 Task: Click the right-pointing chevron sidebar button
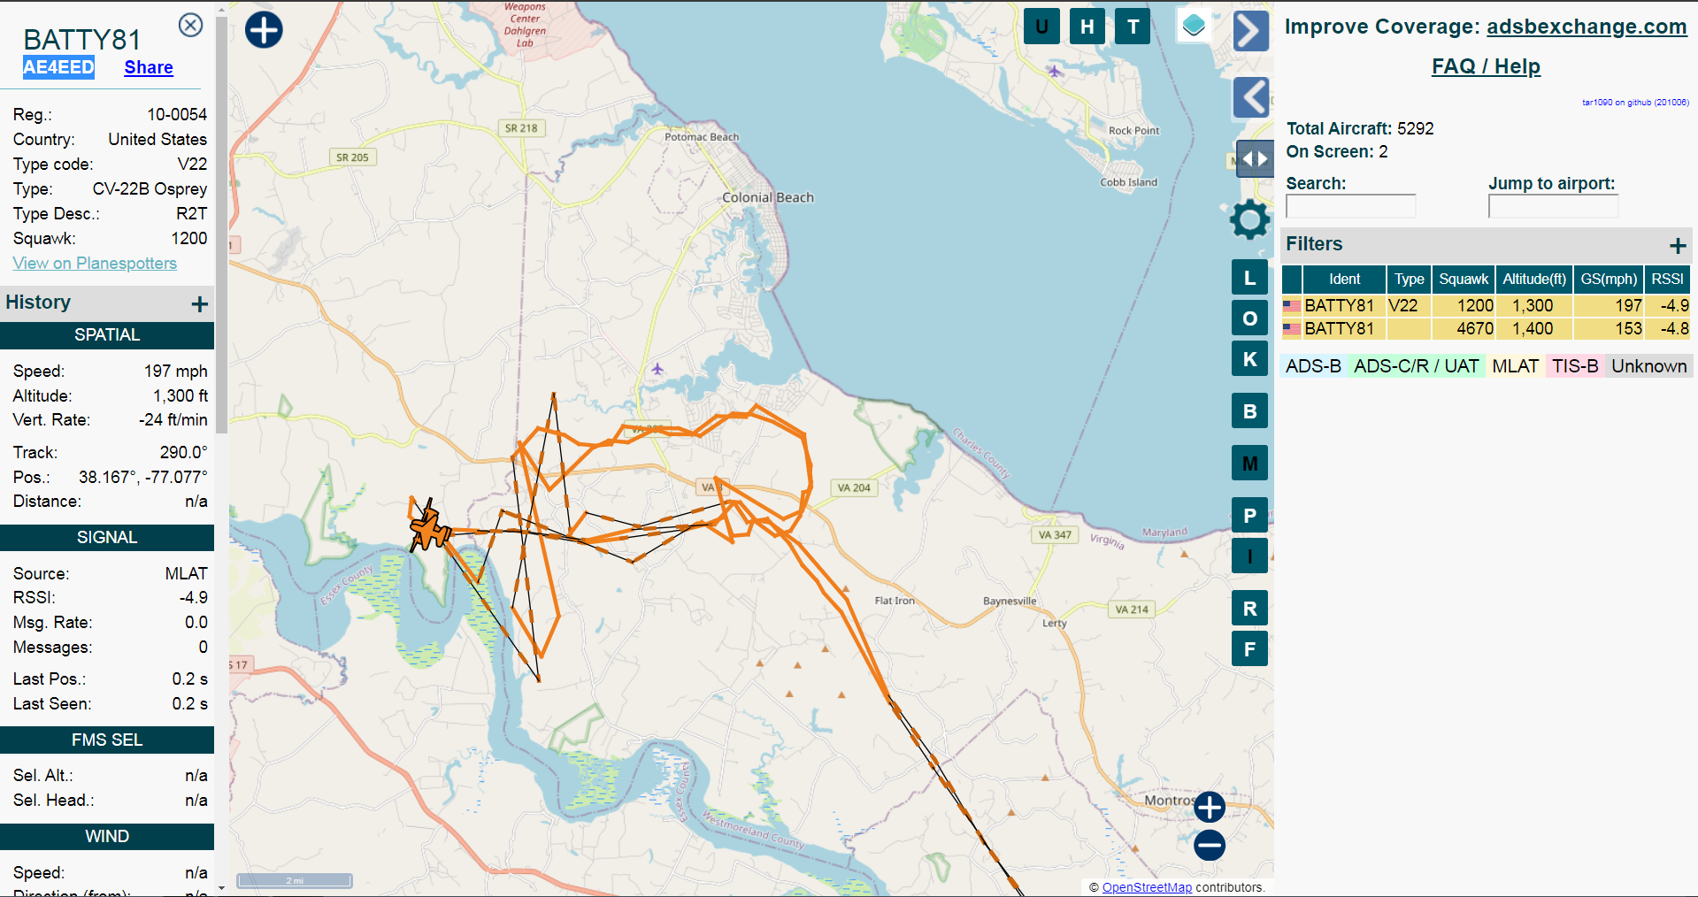tap(1250, 31)
